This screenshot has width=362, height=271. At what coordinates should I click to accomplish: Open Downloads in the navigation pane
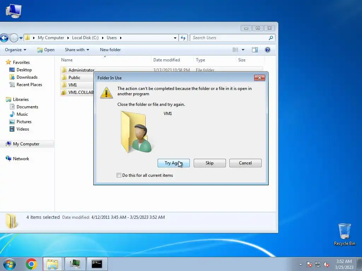(23, 77)
